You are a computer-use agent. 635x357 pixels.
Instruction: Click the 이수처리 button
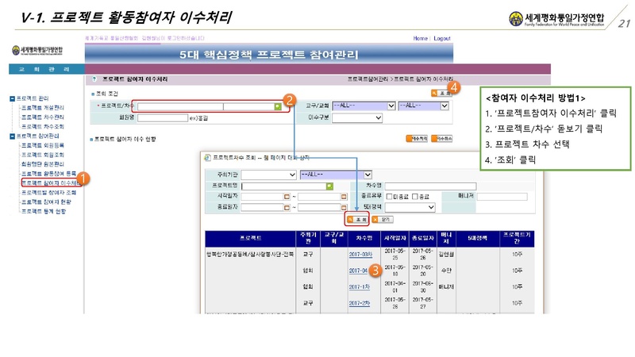(x=417, y=138)
